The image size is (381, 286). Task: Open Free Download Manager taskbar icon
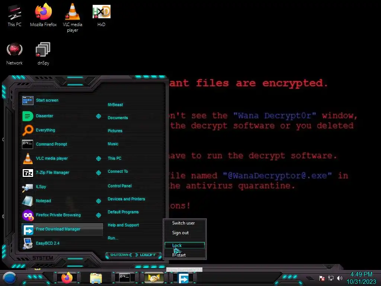point(183,278)
